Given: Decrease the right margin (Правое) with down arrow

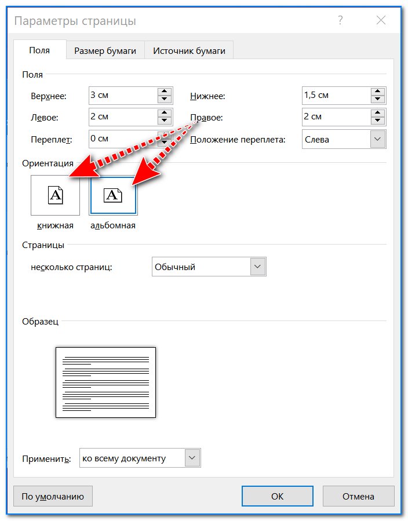Looking at the screenshot, I should (378, 122).
